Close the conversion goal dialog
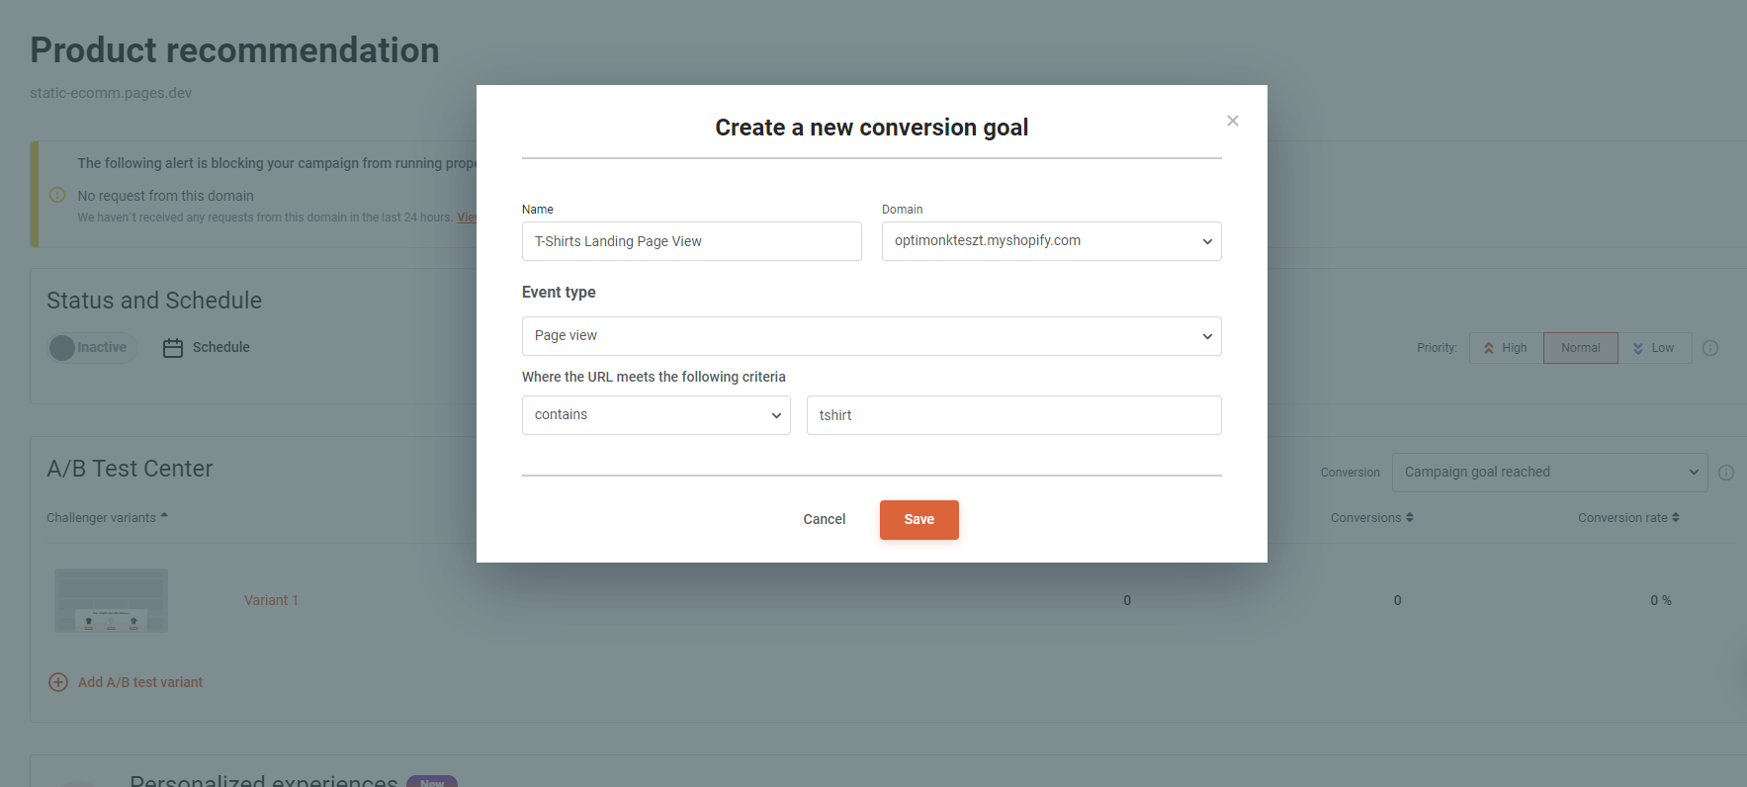The image size is (1747, 787). (x=1232, y=121)
